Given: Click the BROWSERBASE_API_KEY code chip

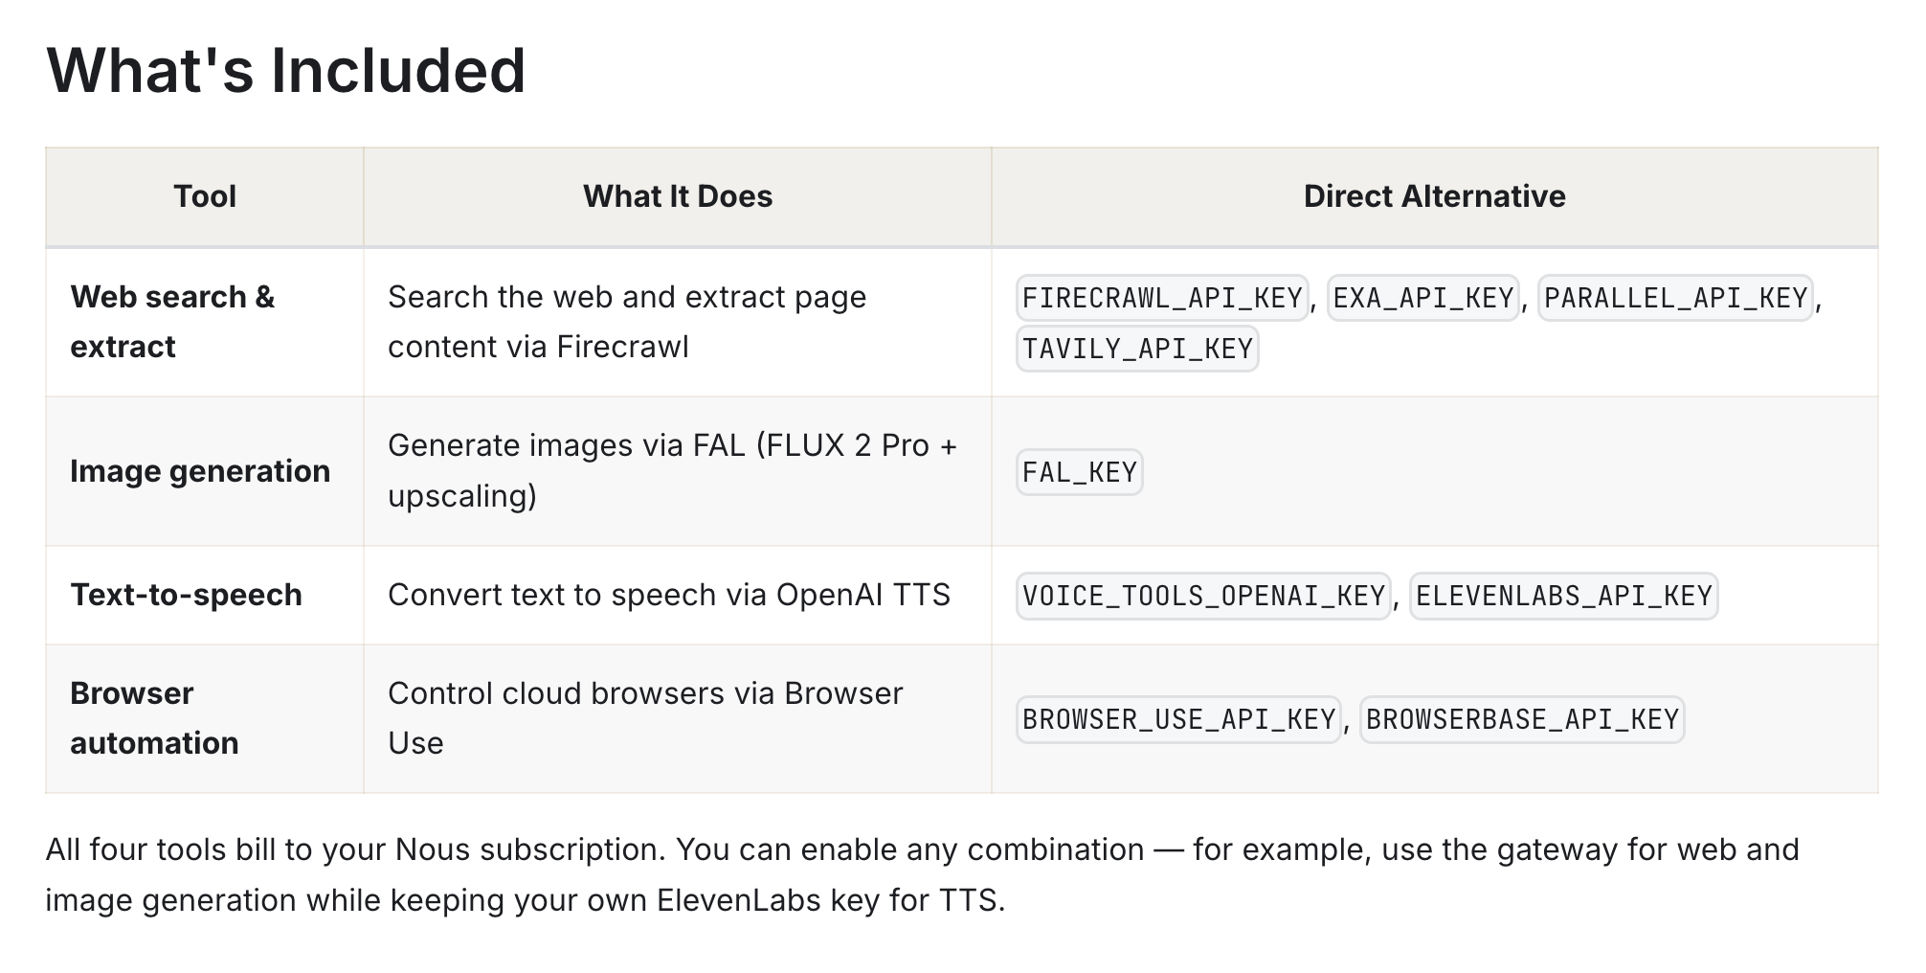Looking at the screenshot, I should point(1522,719).
